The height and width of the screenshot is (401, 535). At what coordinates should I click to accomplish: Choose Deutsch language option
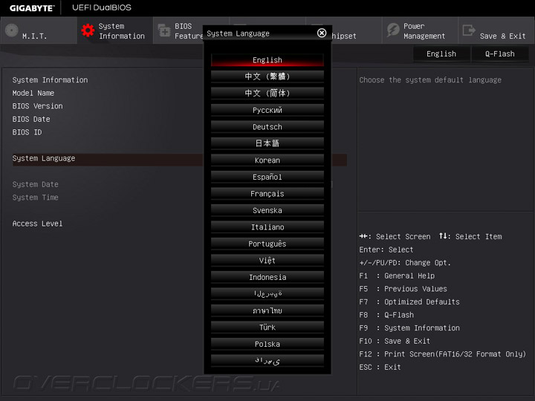(267, 126)
